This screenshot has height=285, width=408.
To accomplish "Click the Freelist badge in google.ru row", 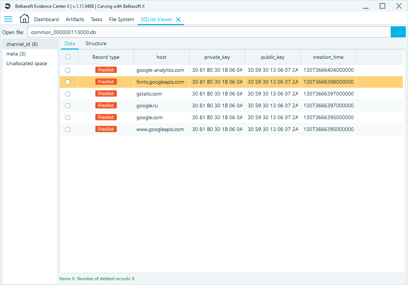I will coord(106,105).
